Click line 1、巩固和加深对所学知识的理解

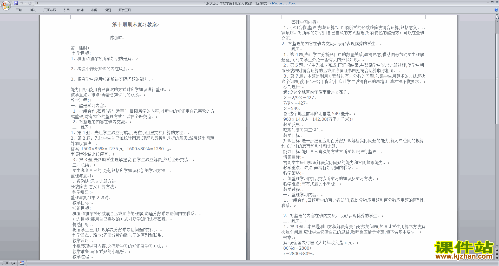(103, 59)
